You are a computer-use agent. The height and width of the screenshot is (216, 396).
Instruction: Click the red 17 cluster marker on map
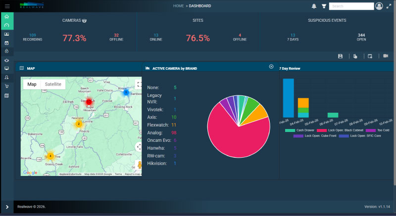click(89, 102)
